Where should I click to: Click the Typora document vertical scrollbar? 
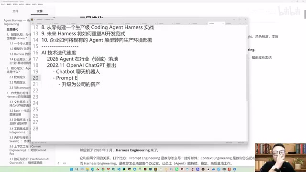pos(305,14)
